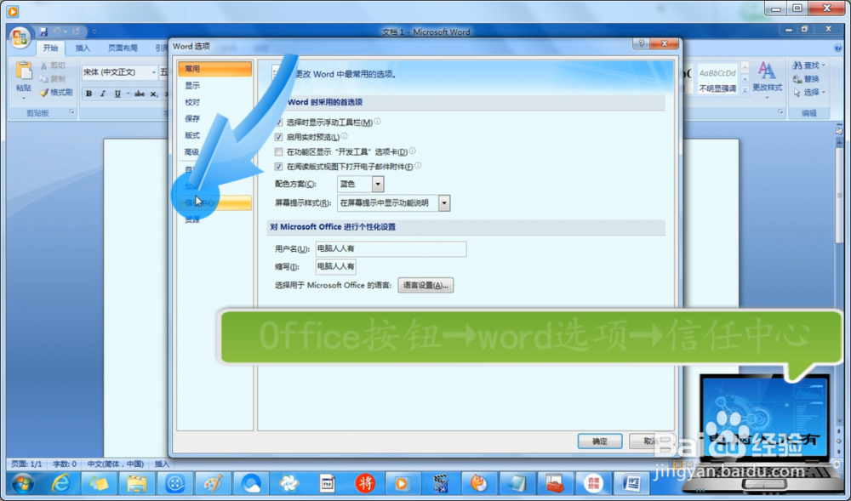
Task: Expand the underline style dropdown arrow
Action: pos(129,94)
